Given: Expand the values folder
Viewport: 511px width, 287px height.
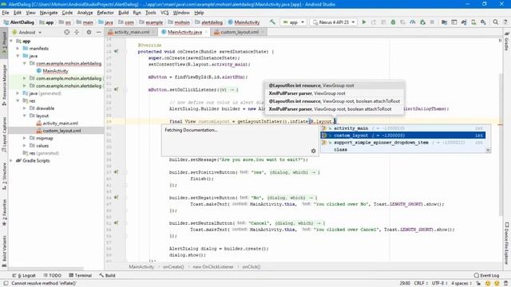Looking at the screenshot, I should (25, 146).
